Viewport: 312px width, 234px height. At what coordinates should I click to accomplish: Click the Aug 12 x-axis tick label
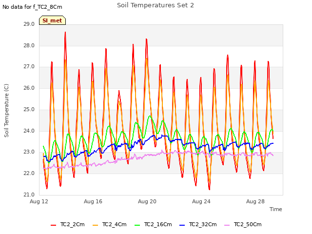click(39, 201)
